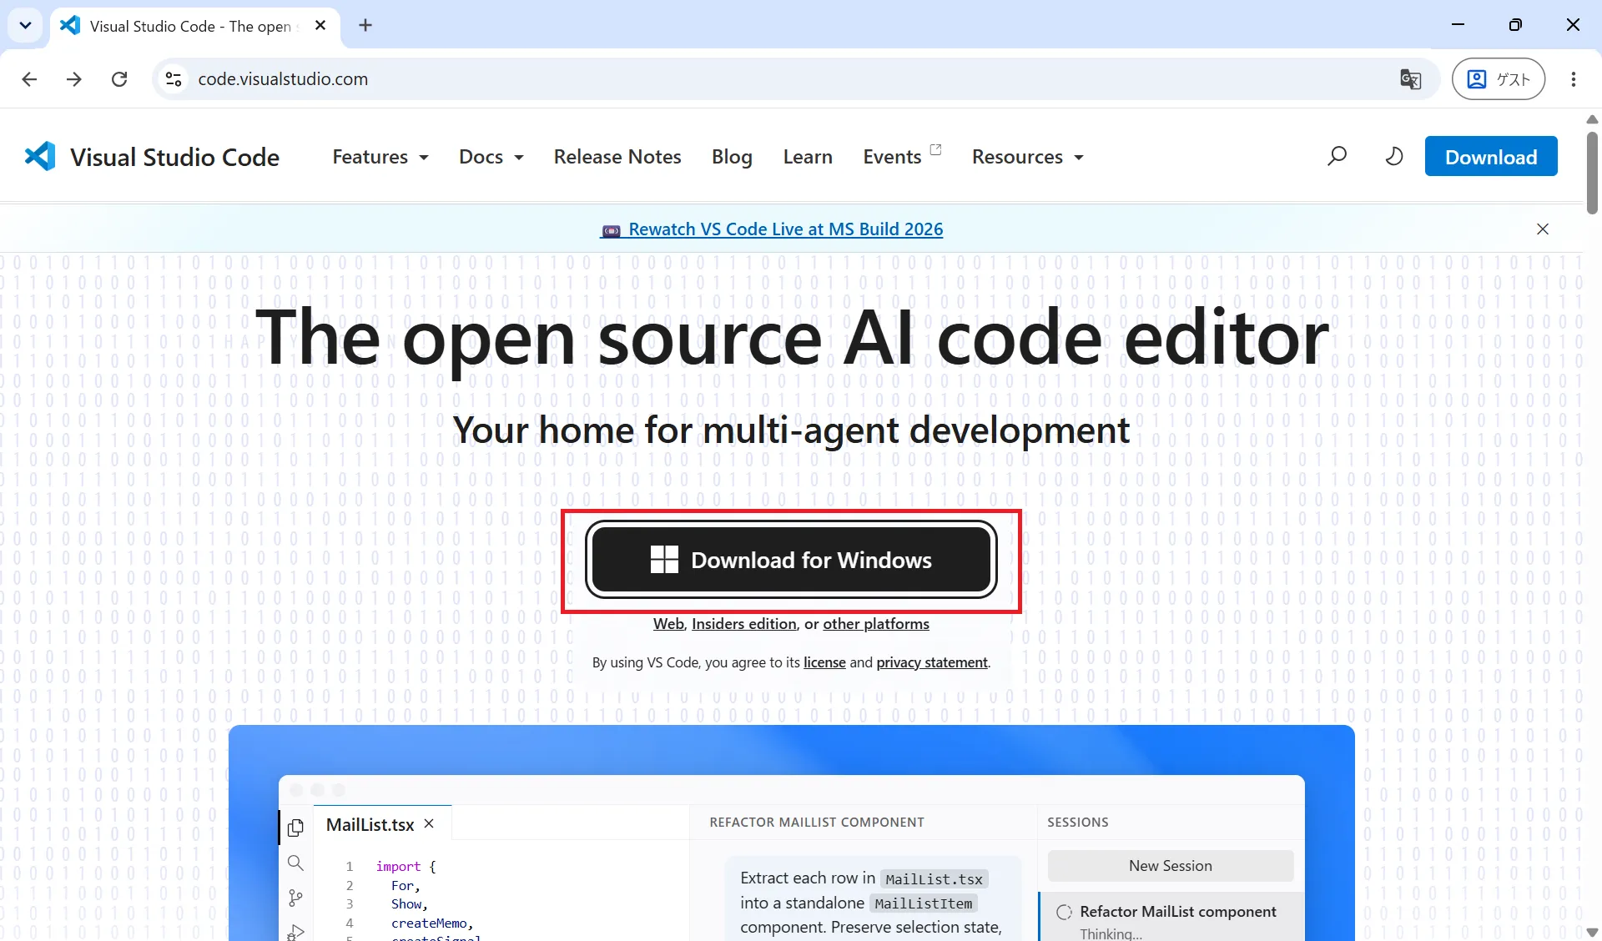Open the Blog nav item
The width and height of the screenshot is (1602, 941).
click(732, 157)
